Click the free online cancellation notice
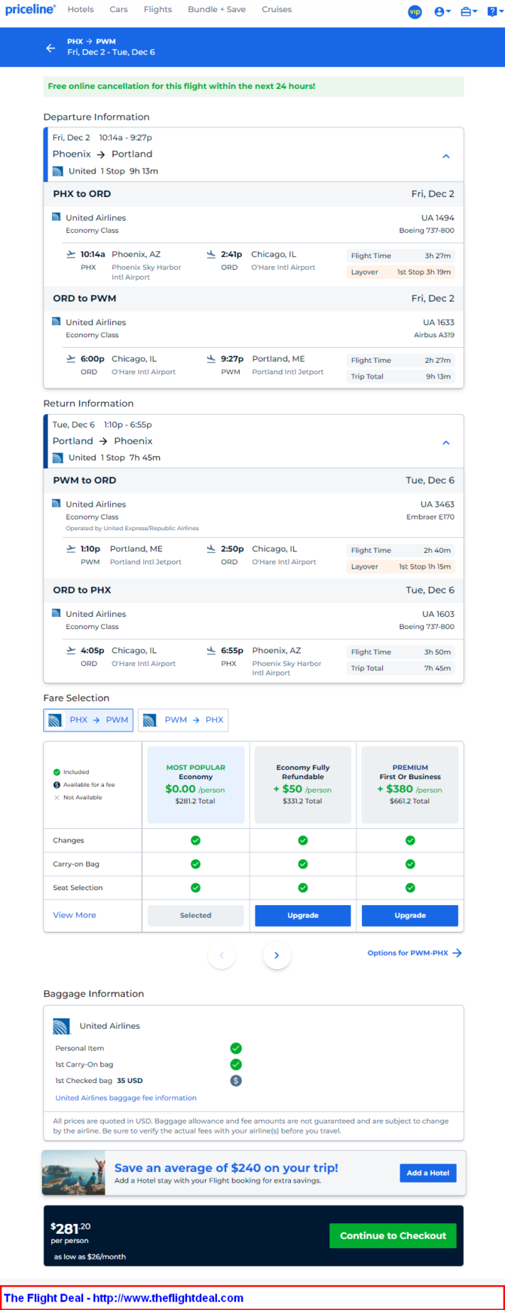 point(253,86)
